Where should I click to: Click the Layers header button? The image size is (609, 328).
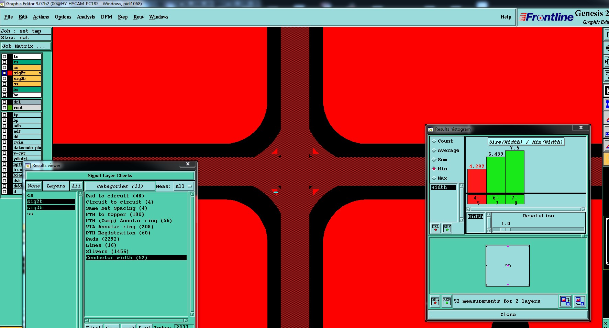pyautogui.click(x=56, y=186)
